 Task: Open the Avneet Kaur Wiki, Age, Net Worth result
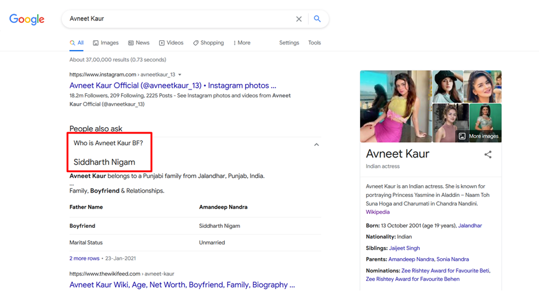point(182,285)
